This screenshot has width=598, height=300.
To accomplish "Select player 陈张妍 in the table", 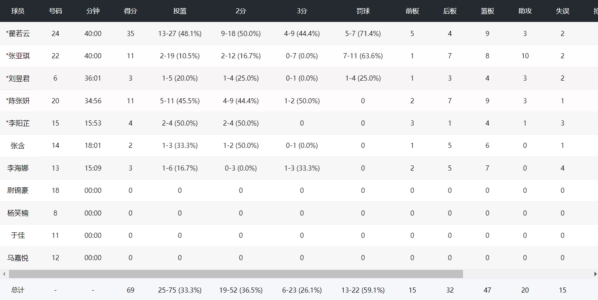I will coord(18,101).
